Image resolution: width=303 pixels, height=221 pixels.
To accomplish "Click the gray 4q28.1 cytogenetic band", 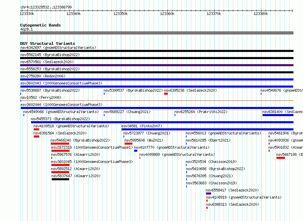I will [x=157, y=33].
